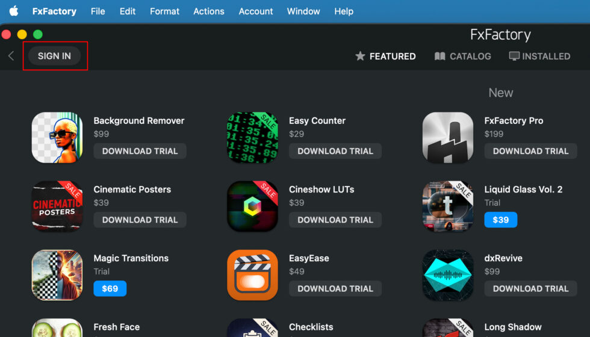The image size is (590, 337).
Task: Select the FxFactory Pro factory icon
Action: pyautogui.click(x=448, y=138)
